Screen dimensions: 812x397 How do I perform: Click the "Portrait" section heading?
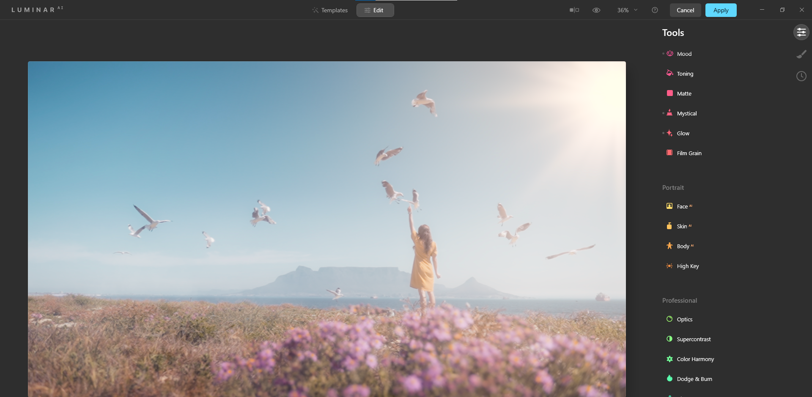point(673,187)
